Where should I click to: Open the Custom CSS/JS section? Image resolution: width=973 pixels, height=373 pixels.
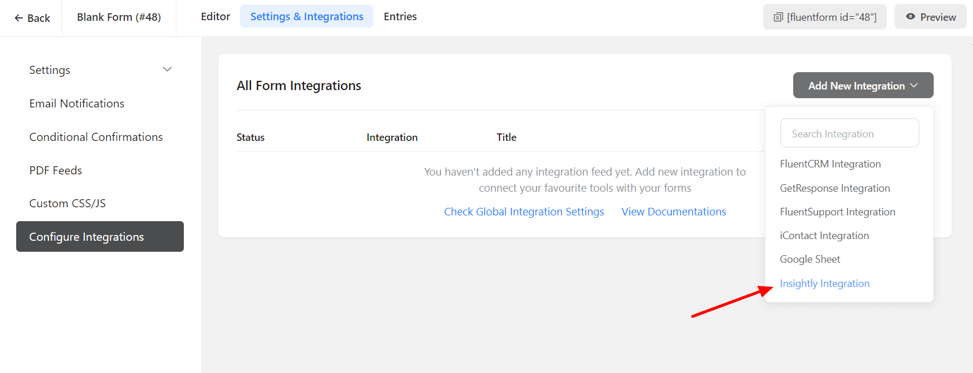[68, 203]
